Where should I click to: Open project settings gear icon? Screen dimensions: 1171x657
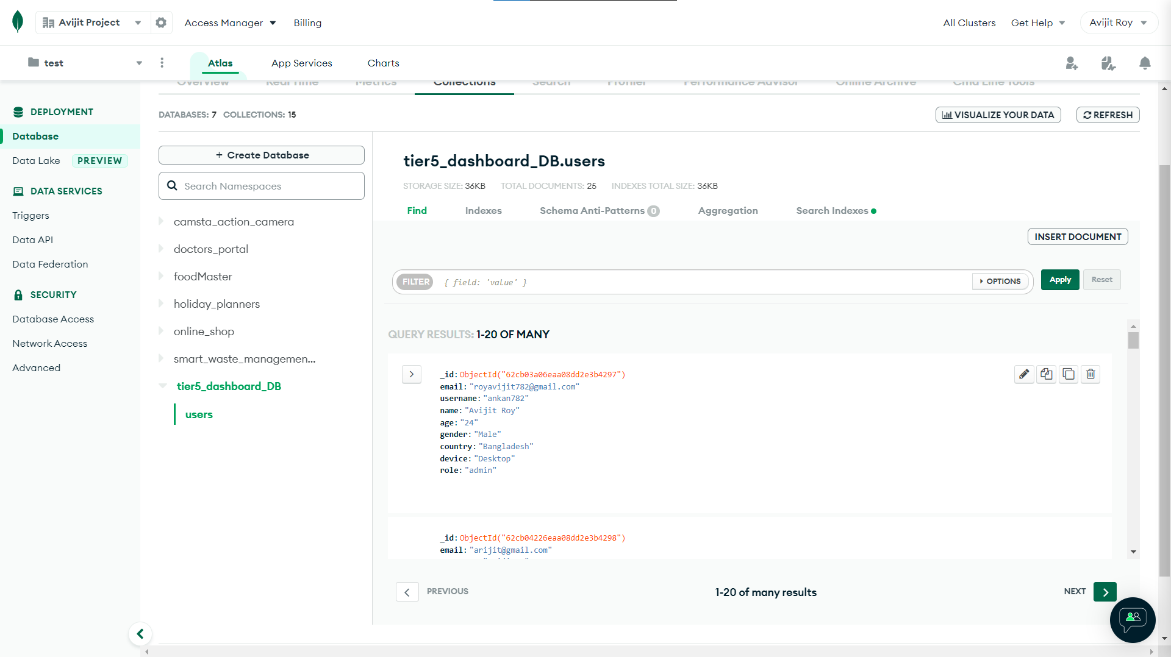(x=161, y=23)
